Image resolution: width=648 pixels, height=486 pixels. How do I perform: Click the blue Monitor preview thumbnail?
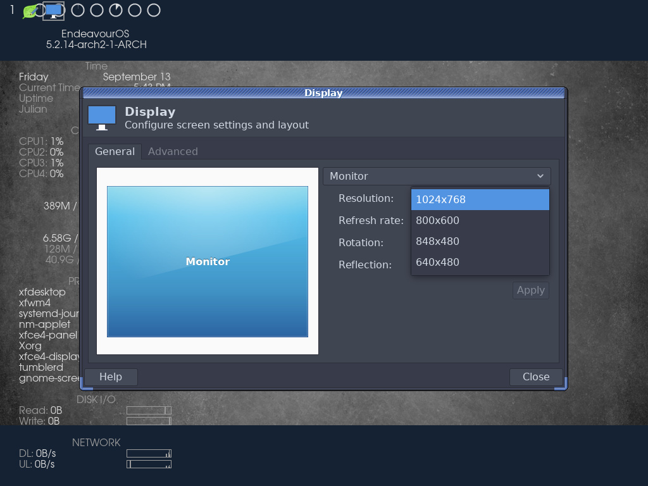tap(207, 261)
